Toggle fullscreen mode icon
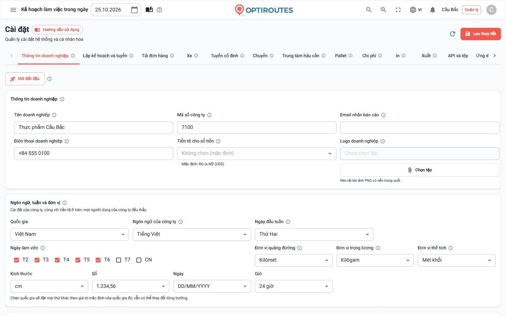506x316 pixels. 398,10
